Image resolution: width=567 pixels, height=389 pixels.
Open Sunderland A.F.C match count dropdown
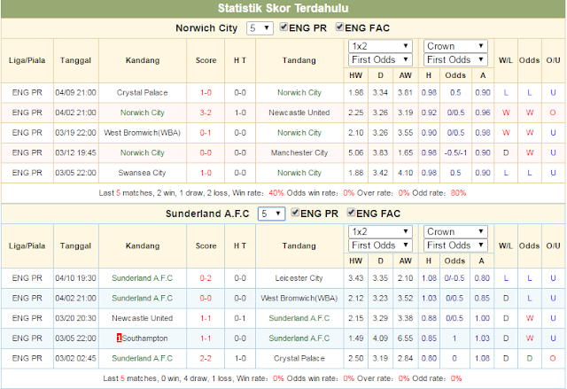coord(271,214)
